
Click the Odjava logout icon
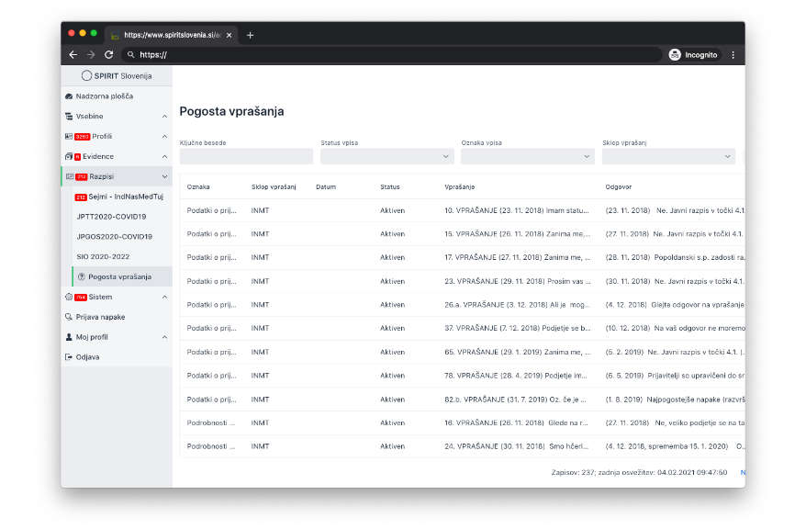click(69, 356)
